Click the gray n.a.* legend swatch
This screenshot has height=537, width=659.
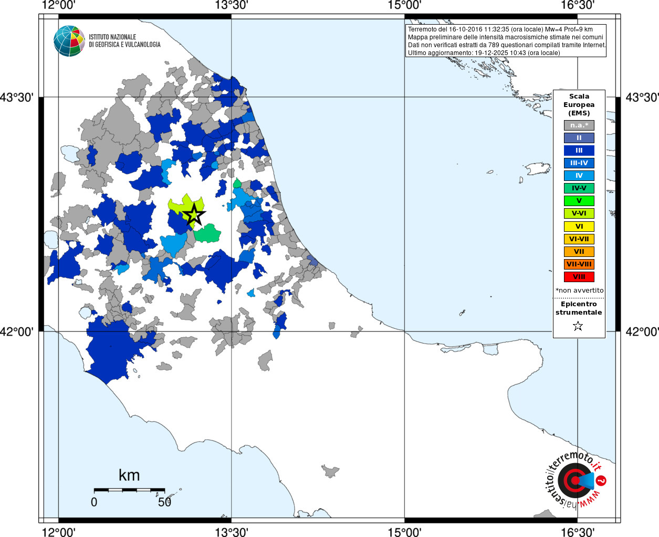click(579, 125)
